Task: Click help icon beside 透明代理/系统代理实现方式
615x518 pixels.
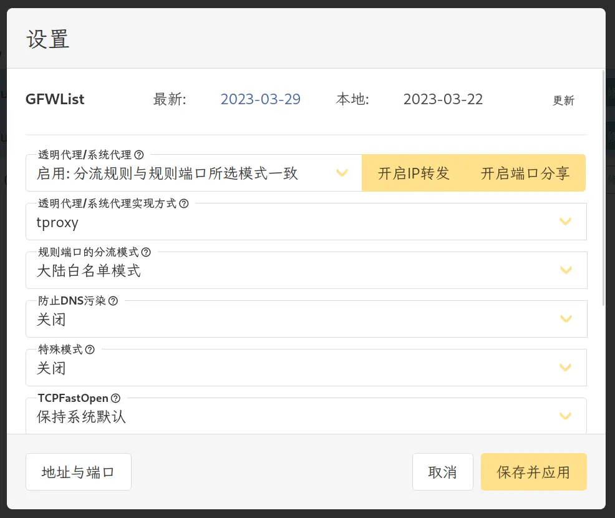Action: point(184,203)
